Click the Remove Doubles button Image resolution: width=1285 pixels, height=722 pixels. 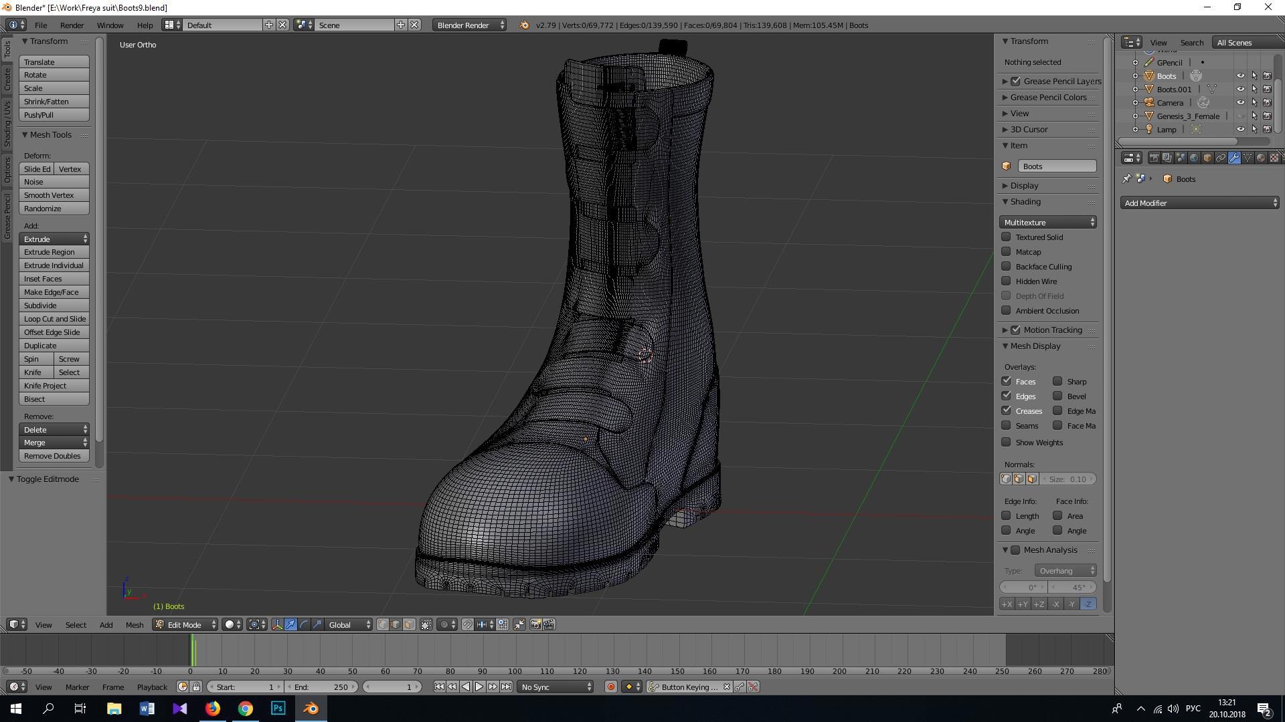pyautogui.click(x=54, y=456)
